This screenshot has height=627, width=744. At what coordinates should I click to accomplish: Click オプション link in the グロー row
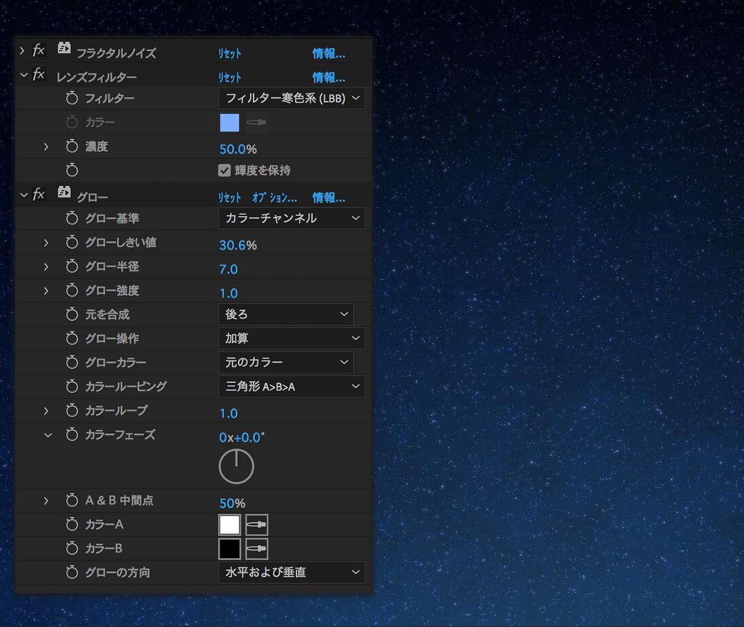coord(274,198)
